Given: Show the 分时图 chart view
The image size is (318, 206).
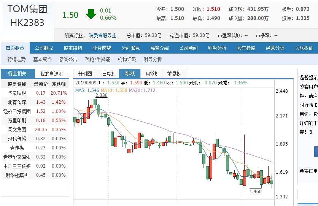Looking at the screenshot, I should [85, 74].
